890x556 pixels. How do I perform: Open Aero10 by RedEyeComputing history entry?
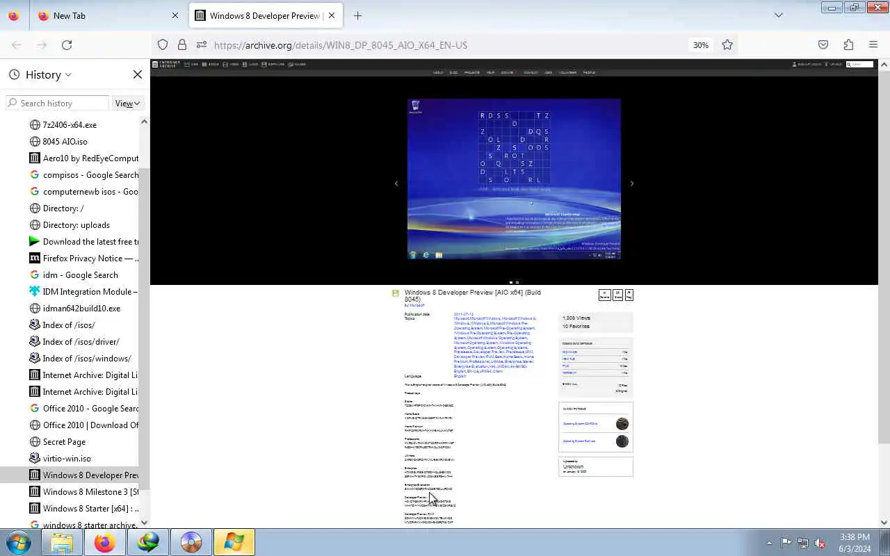point(83,158)
